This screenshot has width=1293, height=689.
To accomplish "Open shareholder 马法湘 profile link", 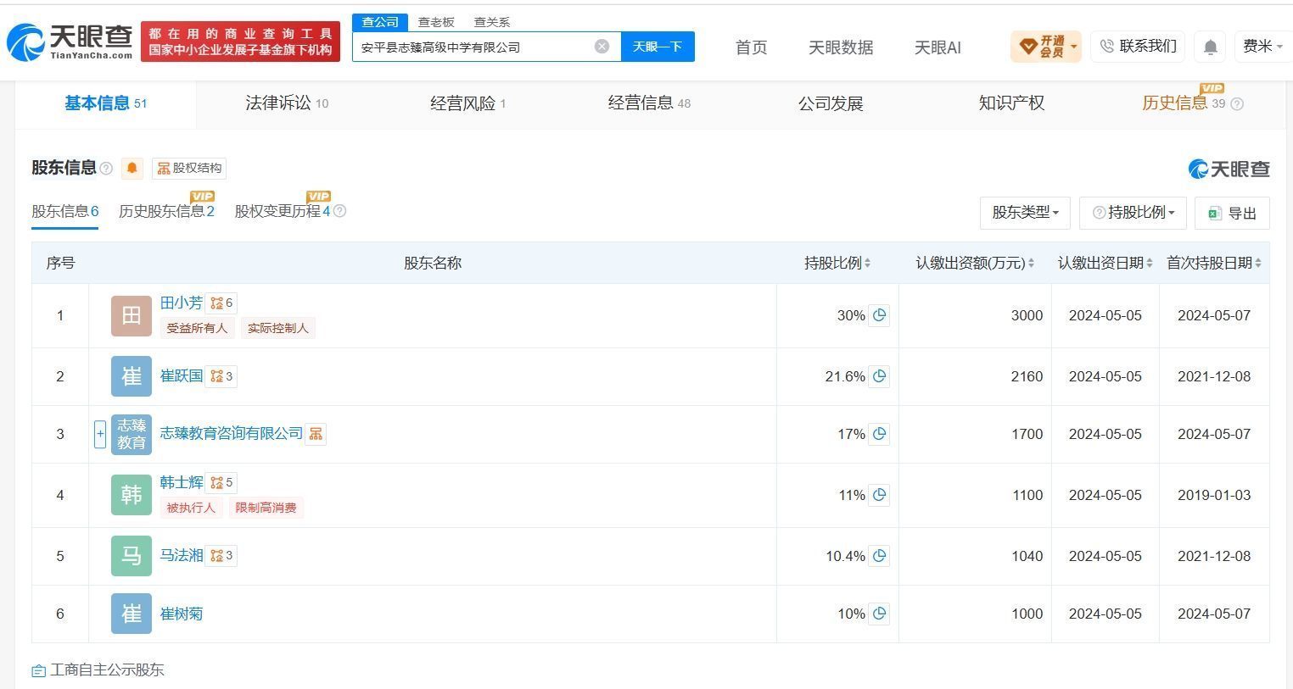I will click(x=182, y=555).
